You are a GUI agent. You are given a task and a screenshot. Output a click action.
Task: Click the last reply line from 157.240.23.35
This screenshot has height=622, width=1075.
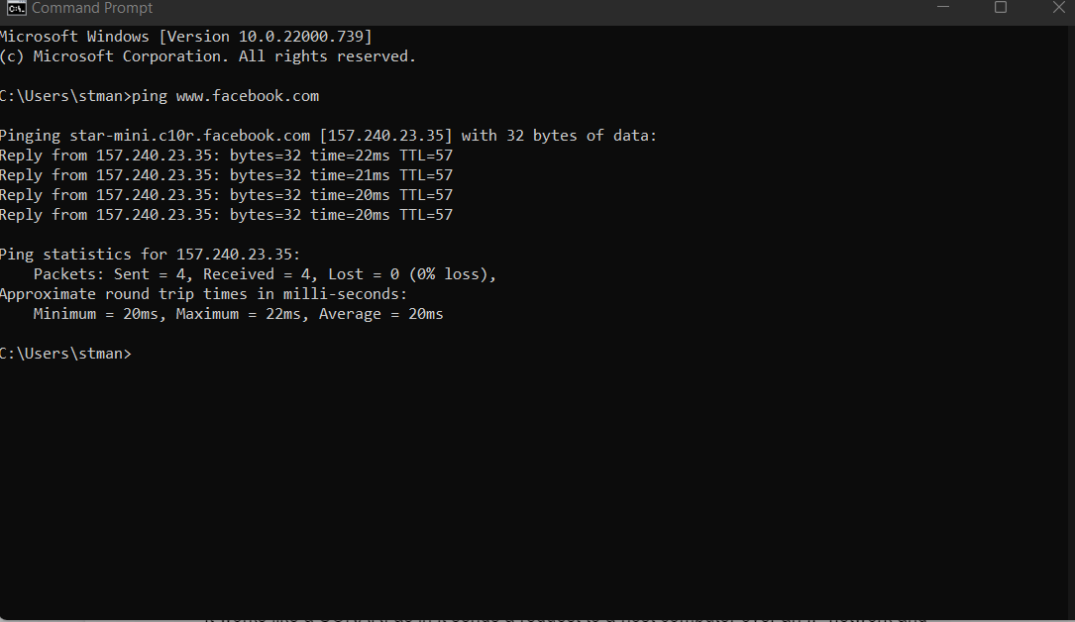pos(226,215)
